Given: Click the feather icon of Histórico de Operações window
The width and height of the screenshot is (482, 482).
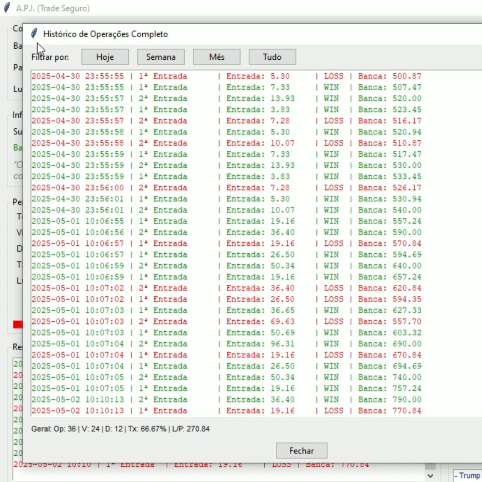Looking at the screenshot, I should click(34, 33).
